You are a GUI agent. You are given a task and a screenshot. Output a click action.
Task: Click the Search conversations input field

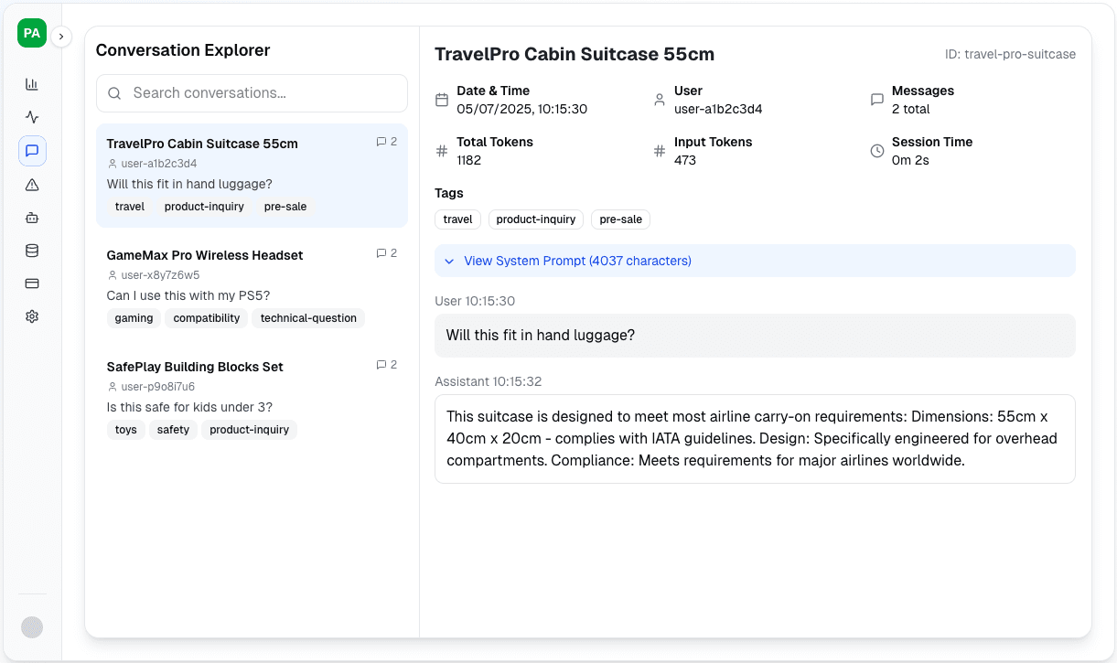click(x=252, y=93)
